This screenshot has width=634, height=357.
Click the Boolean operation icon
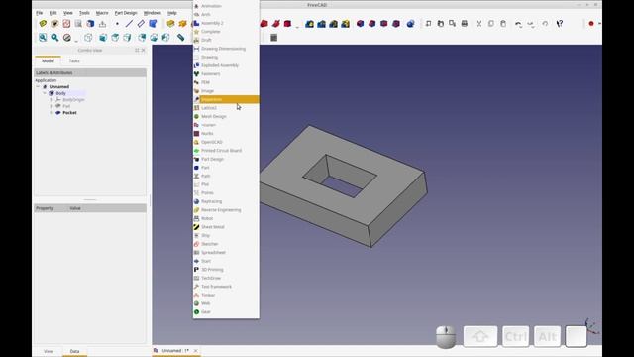pyautogui.click(x=410, y=24)
